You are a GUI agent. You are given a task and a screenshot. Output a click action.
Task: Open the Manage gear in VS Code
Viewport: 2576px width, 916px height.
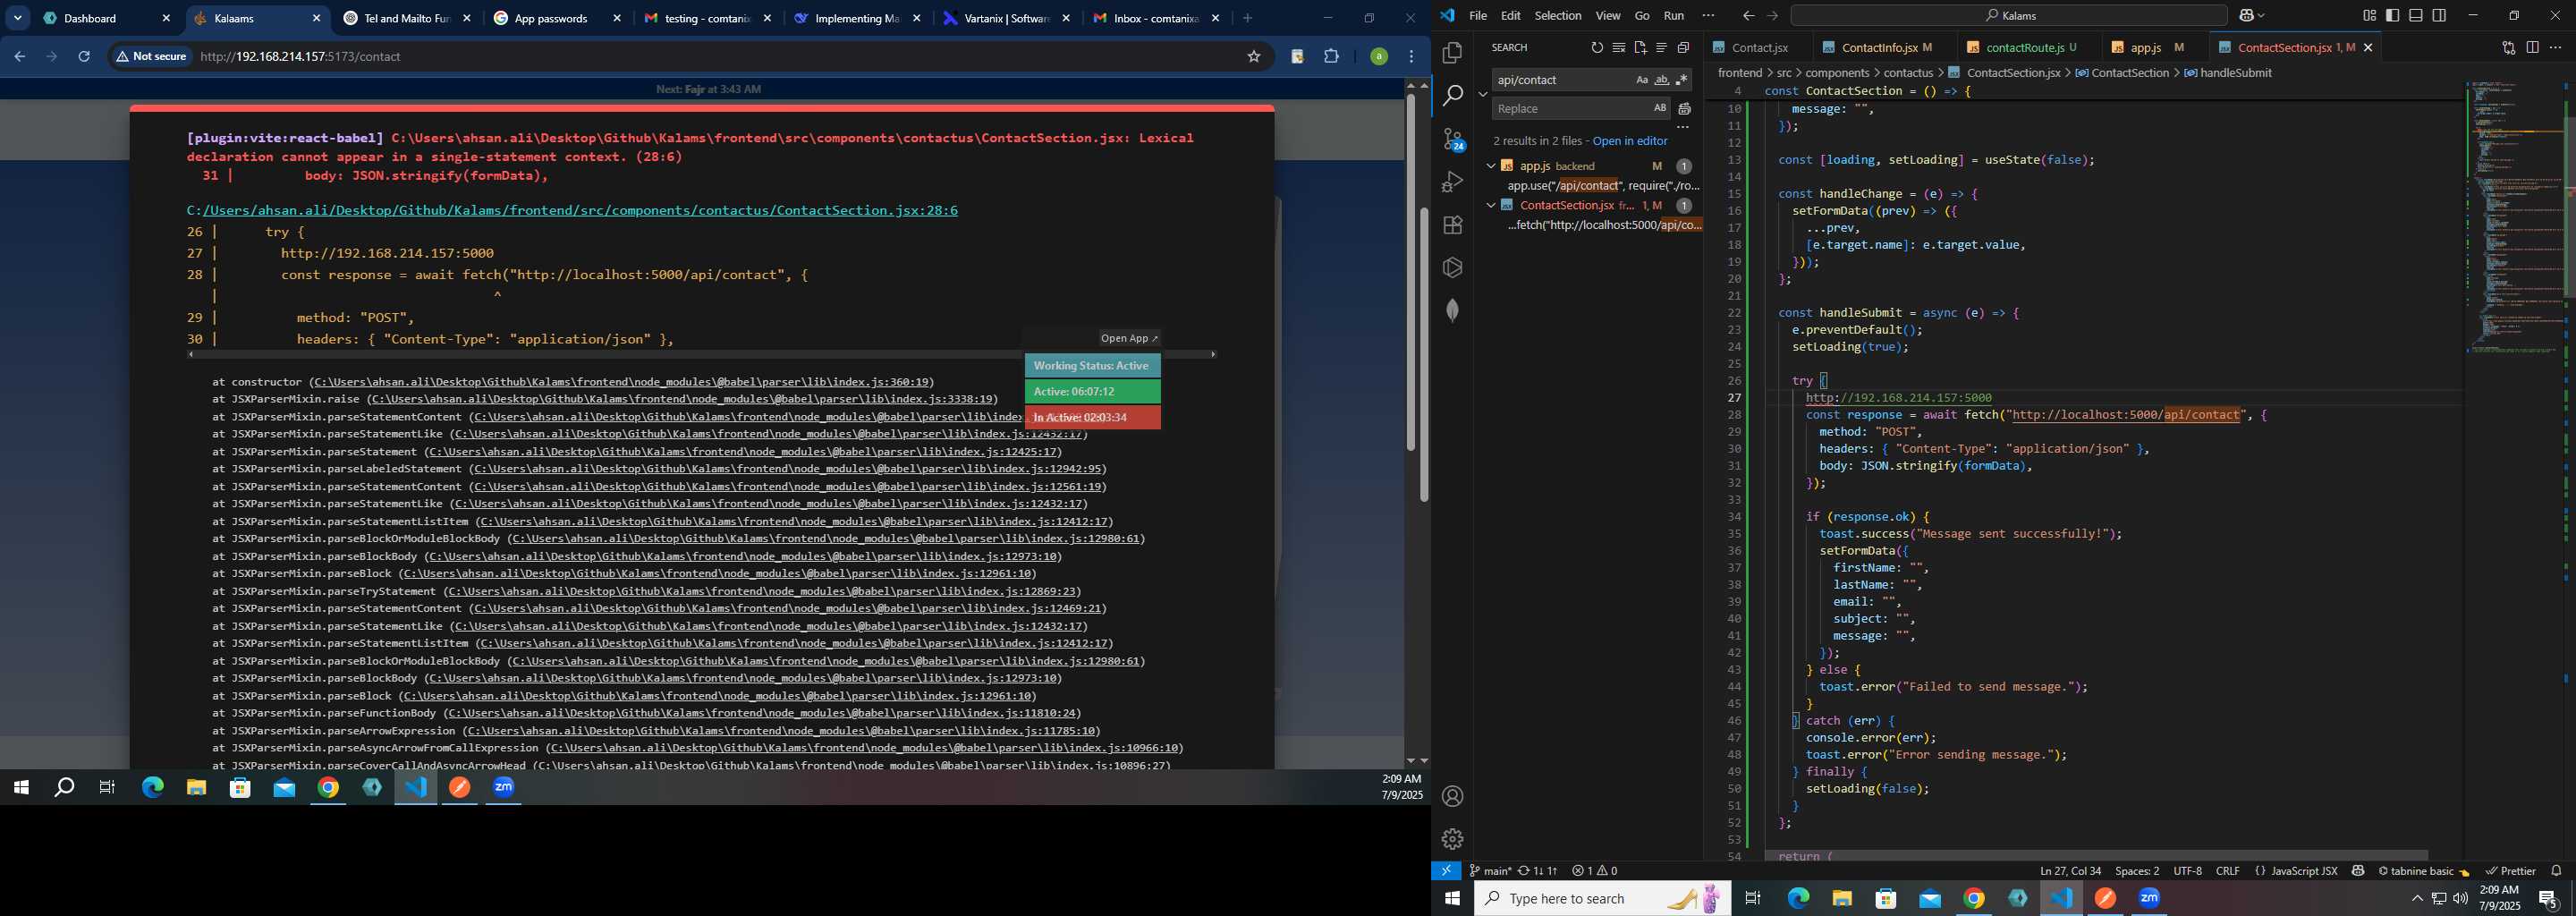pos(1453,839)
